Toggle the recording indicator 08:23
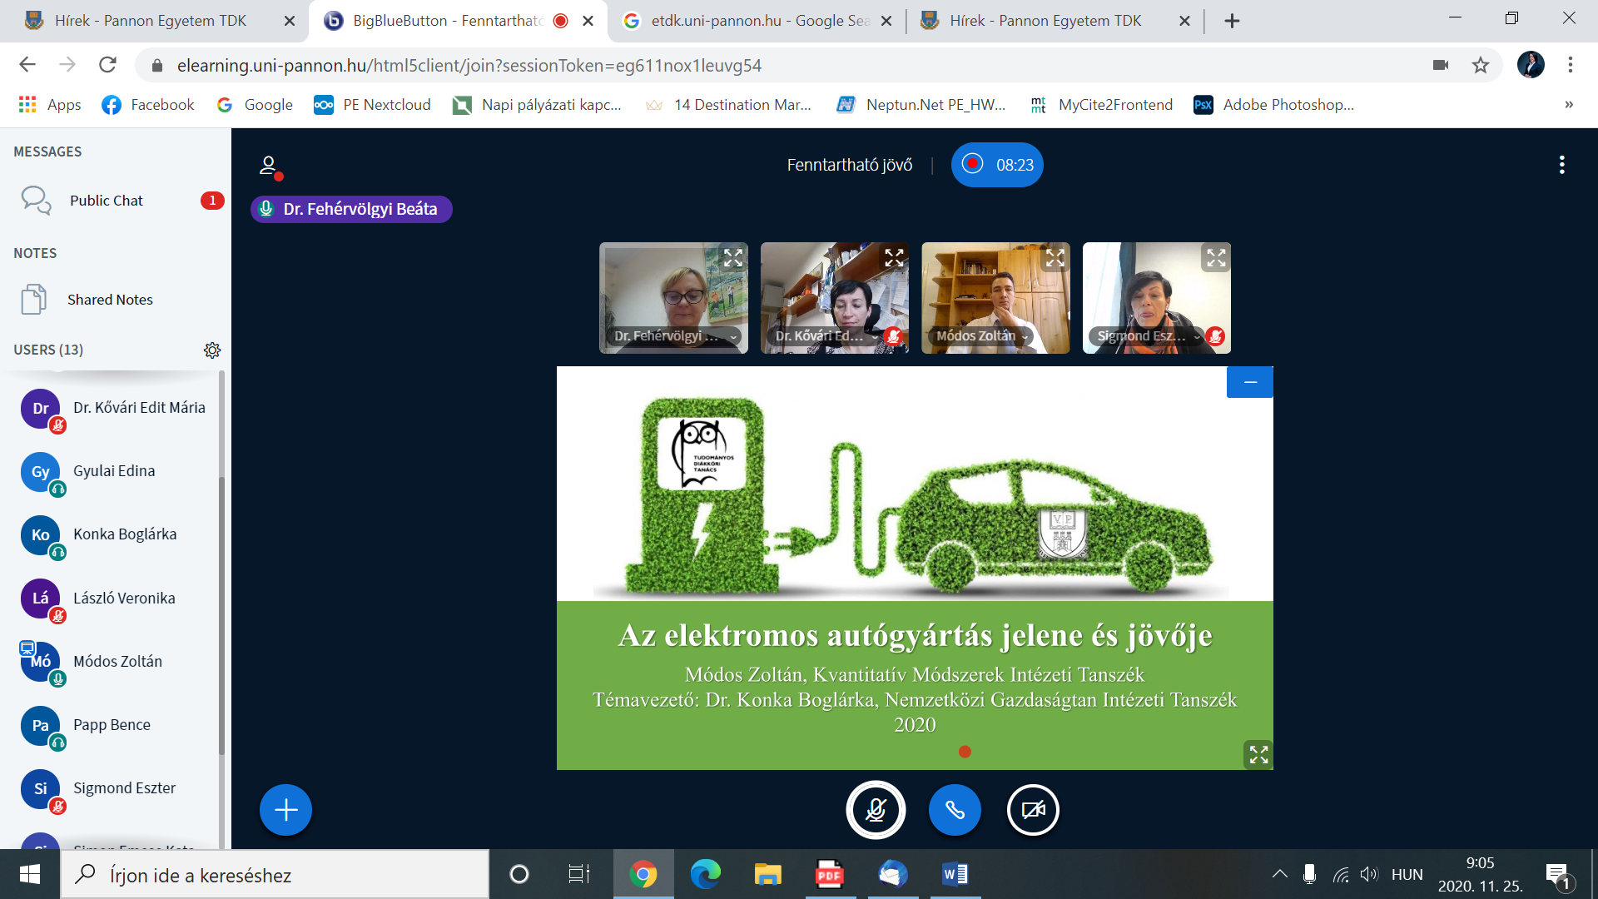 tap(997, 165)
